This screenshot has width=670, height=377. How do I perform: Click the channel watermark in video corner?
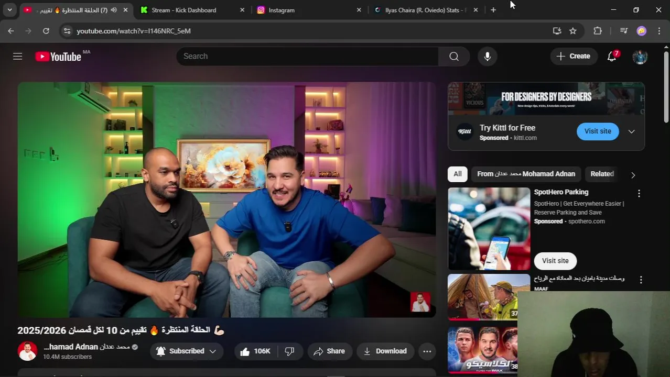pos(420,303)
